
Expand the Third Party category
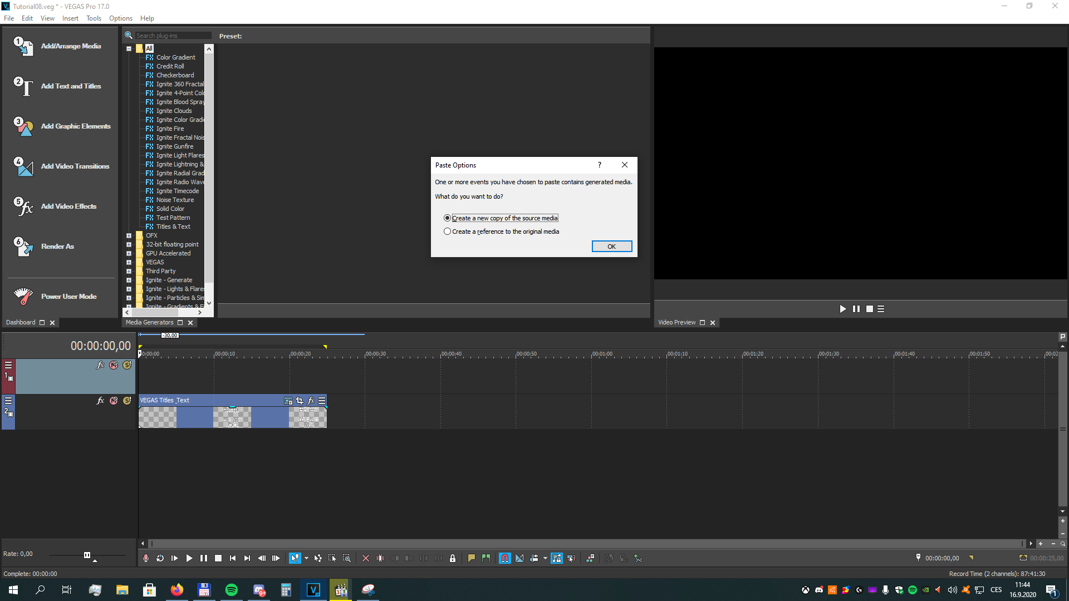tap(129, 271)
